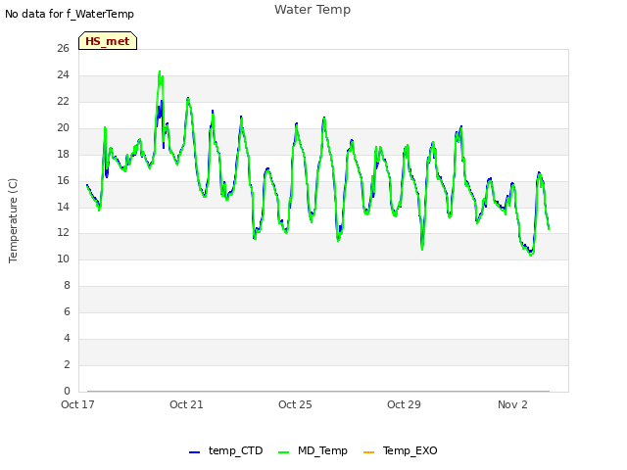Click the 18 y-axis tick label
The height and width of the screenshot is (470, 627).
coord(63,154)
